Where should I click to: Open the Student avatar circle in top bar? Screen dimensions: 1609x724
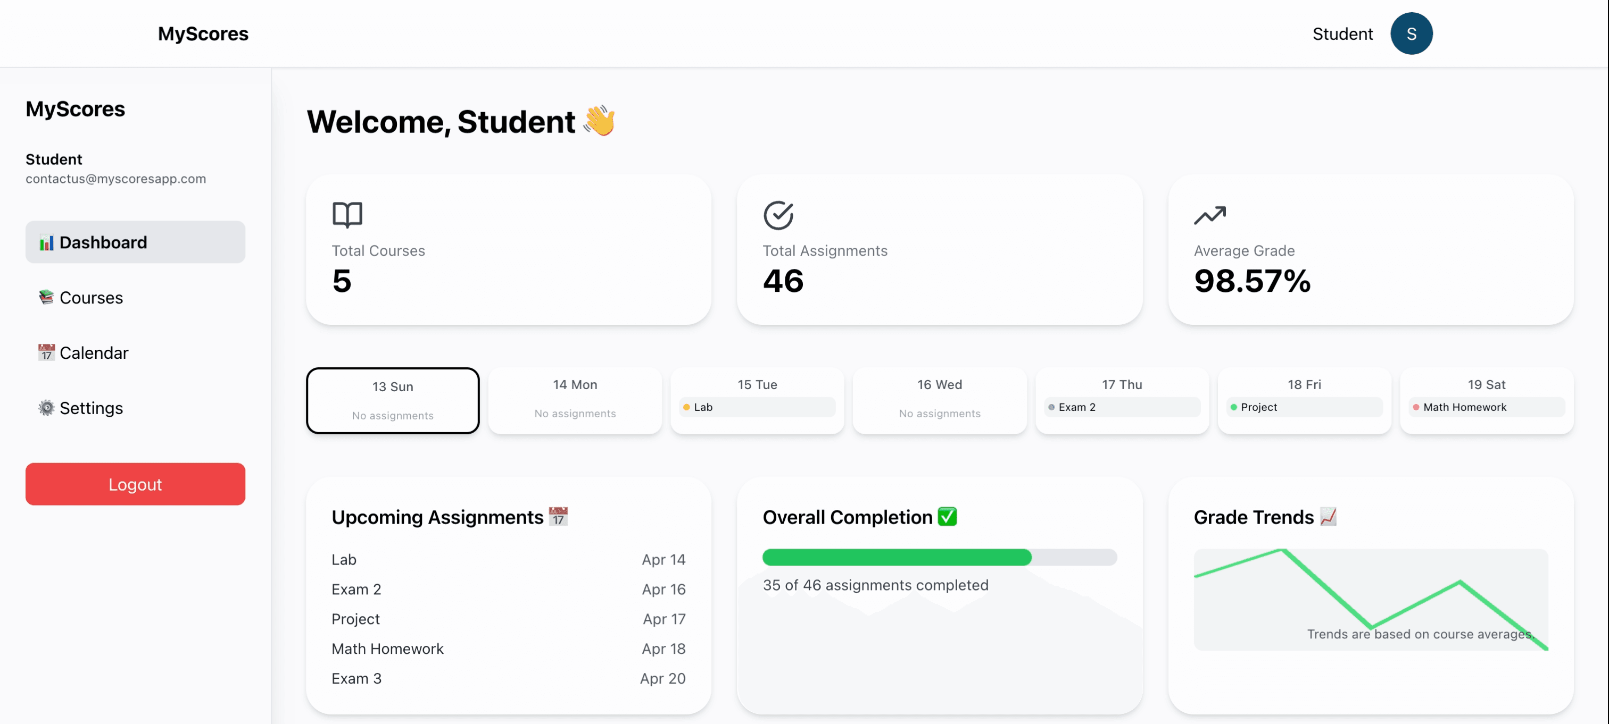(1412, 33)
